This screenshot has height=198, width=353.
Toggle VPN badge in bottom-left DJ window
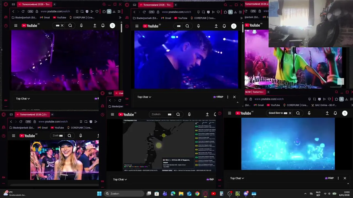coord(28,122)
